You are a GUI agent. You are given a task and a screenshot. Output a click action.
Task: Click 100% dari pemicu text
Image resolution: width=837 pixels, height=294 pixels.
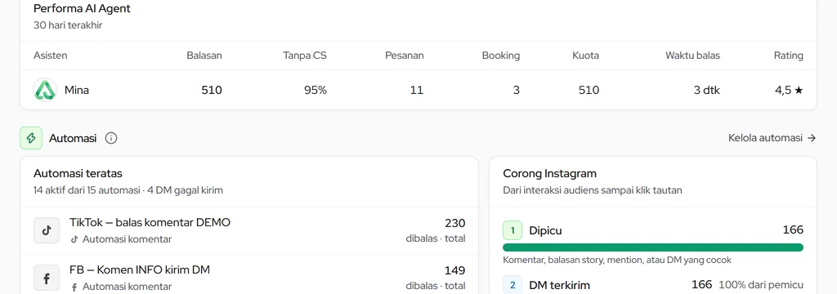pyautogui.click(x=761, y=286)
